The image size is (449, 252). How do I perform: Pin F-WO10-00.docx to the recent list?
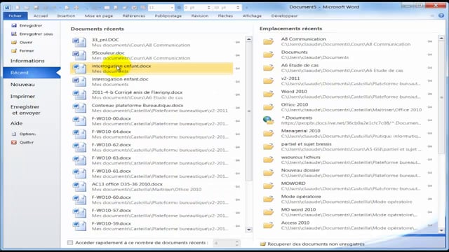click(238, 121)
